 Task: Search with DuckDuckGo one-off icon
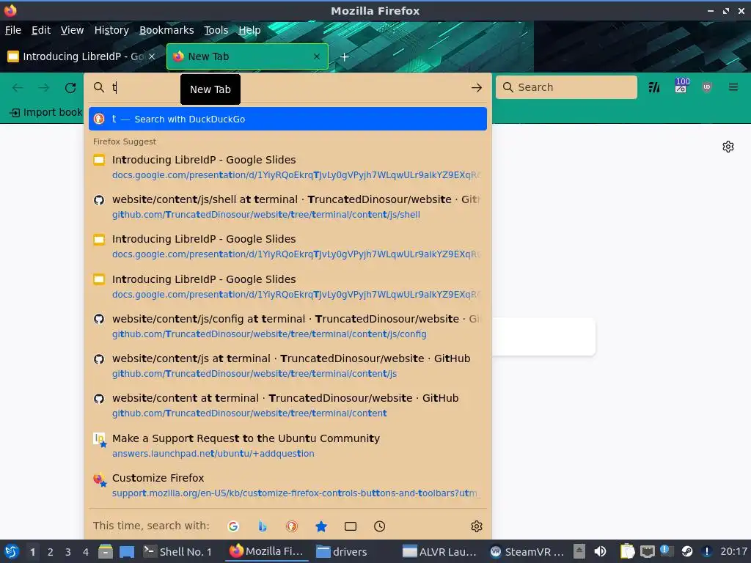pos(292,526)
